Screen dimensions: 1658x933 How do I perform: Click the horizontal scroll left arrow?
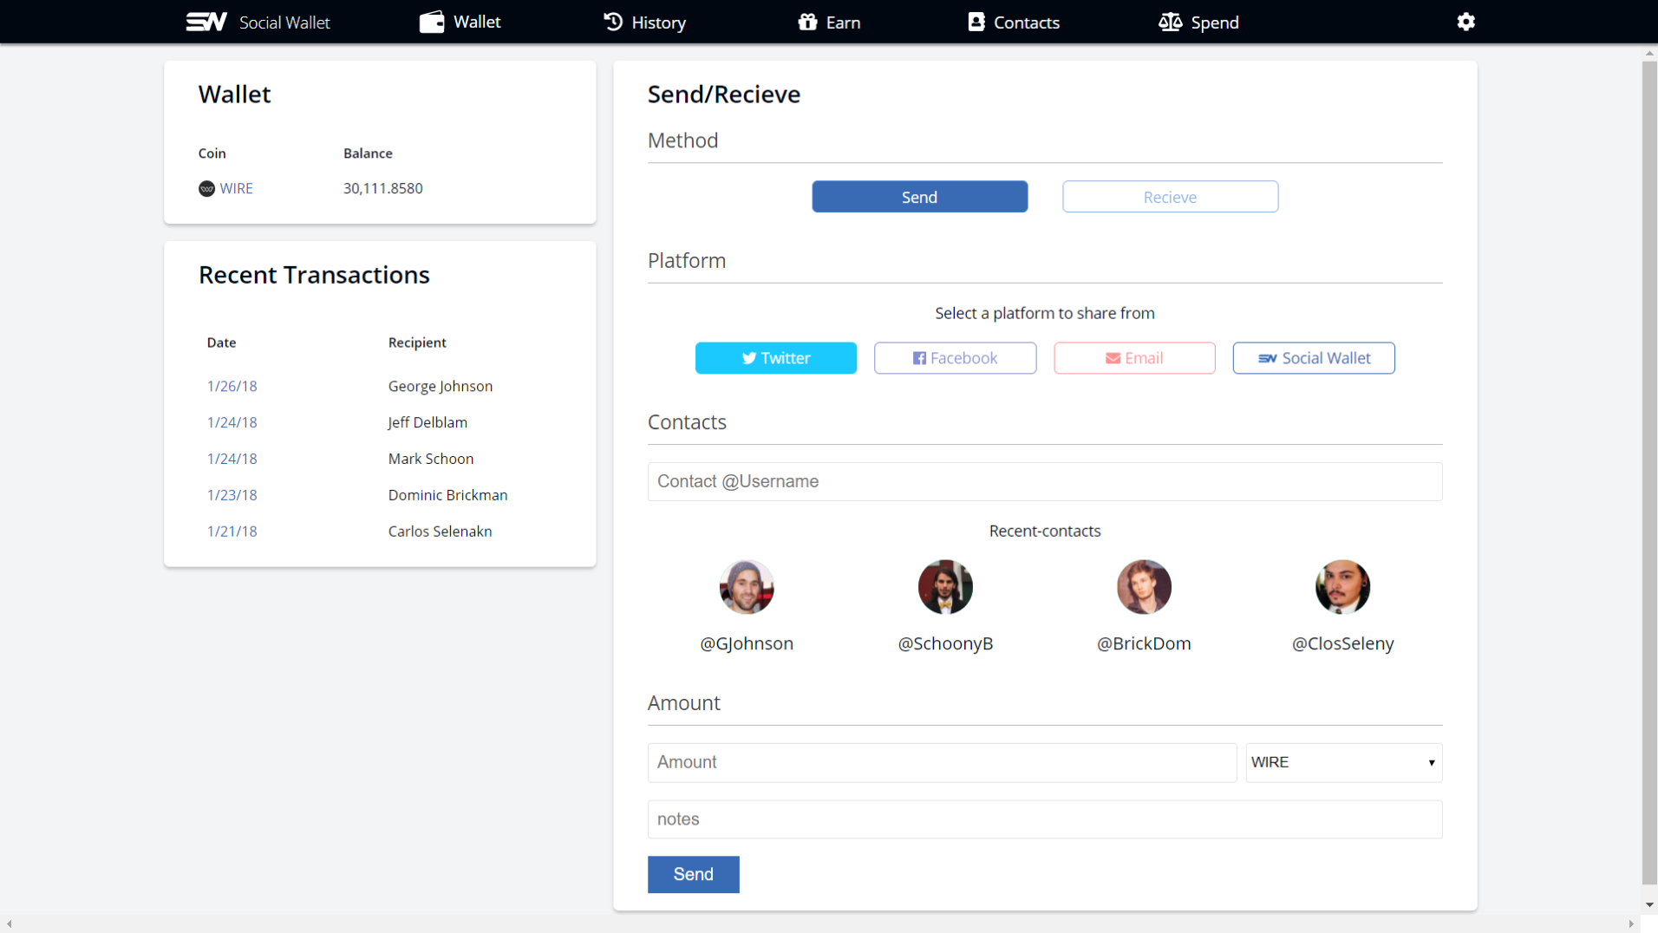9,924
